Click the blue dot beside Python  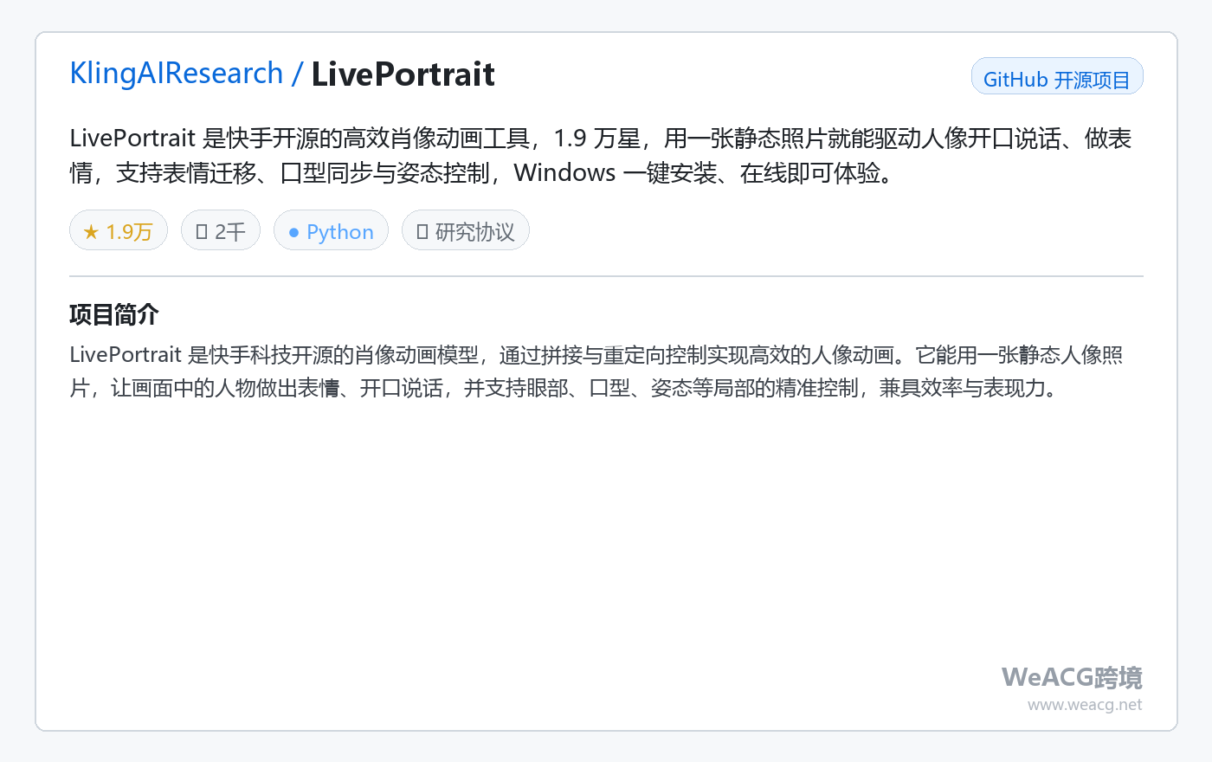click(293, 232)
